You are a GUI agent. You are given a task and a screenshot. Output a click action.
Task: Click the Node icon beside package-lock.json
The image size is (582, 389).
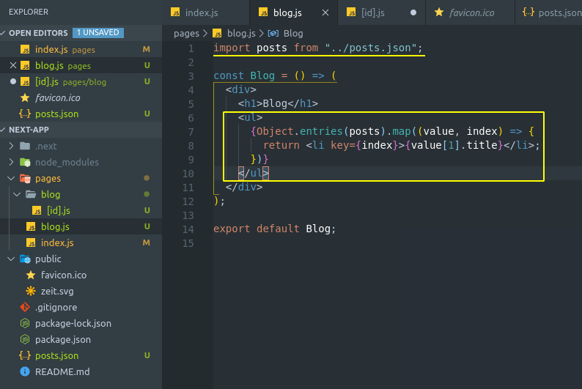click(25, 323)
